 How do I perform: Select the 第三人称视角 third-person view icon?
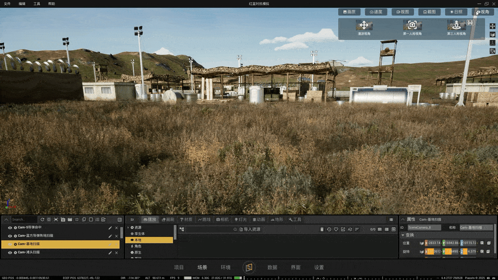[457, 25]
